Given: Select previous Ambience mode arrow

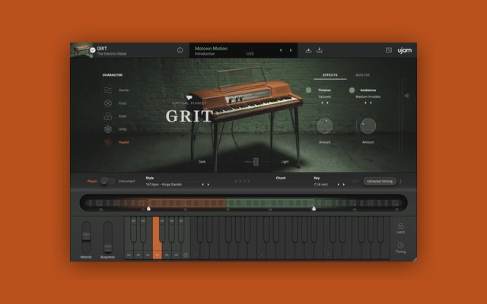Looking at the screenshot, I should (x=365, y=103).
